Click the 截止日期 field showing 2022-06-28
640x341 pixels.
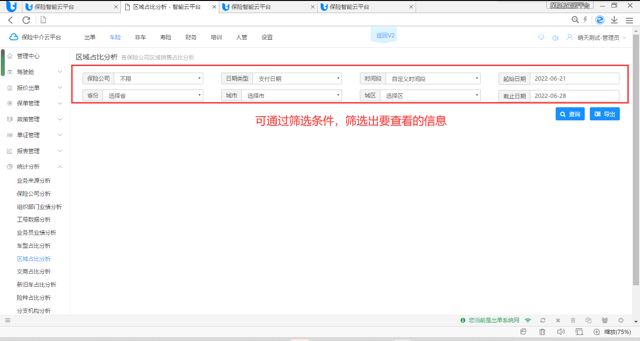(574, 96)
